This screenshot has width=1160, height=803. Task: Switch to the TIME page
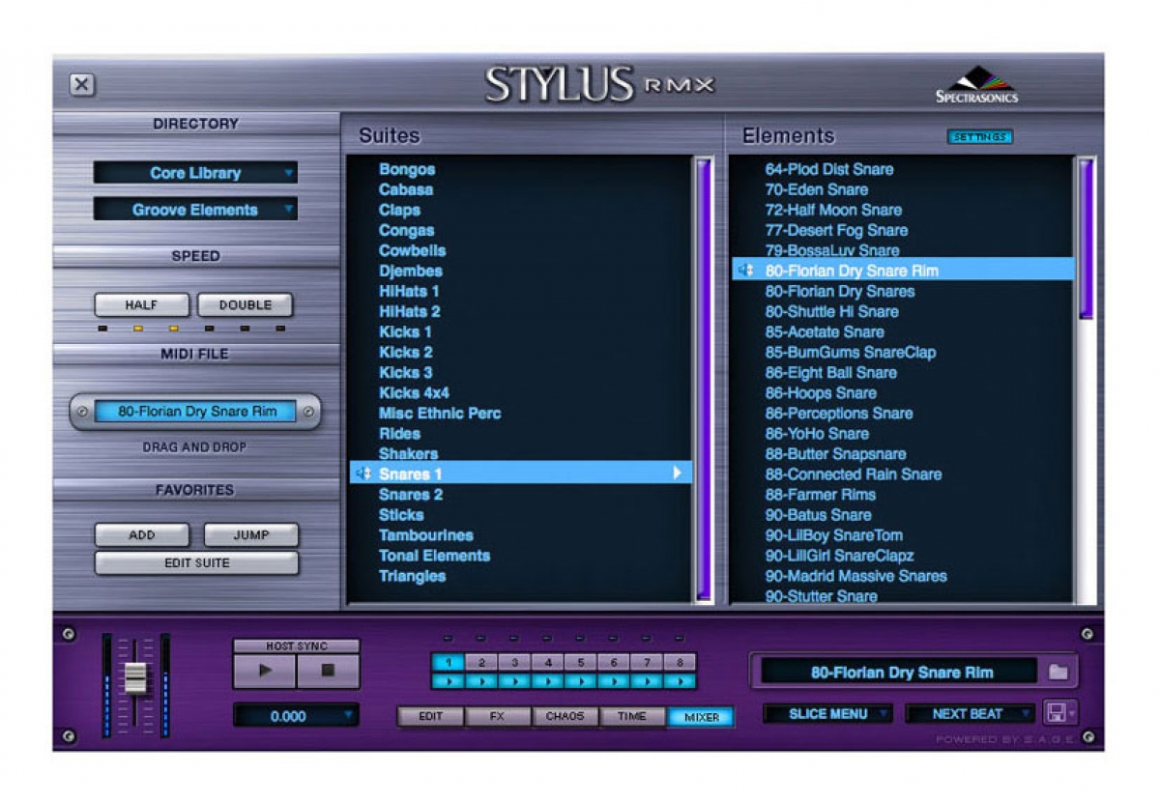click(x=632, y=717)
